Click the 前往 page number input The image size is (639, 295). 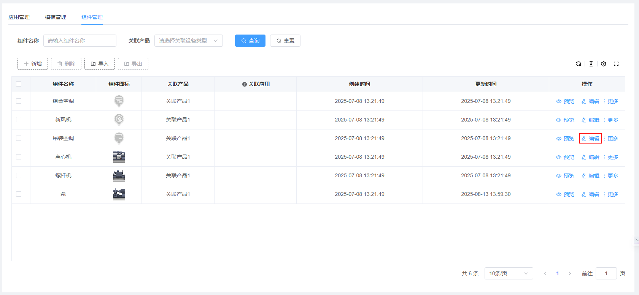pos(606,273)
